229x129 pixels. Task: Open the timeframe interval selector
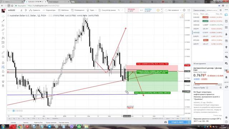(x=21, y=10)
